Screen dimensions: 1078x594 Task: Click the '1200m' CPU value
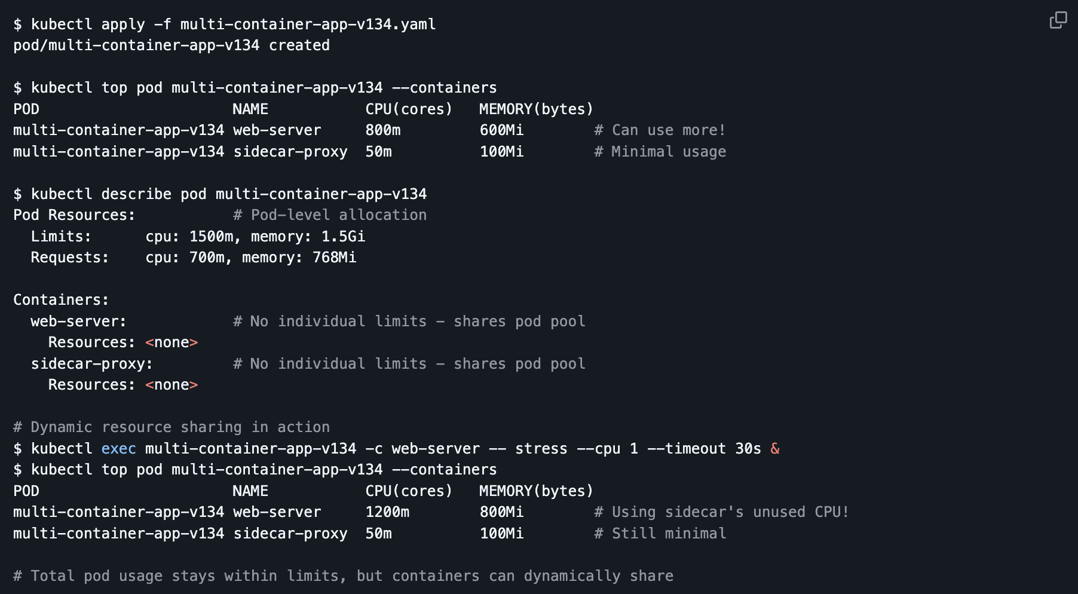coord(387,512)
